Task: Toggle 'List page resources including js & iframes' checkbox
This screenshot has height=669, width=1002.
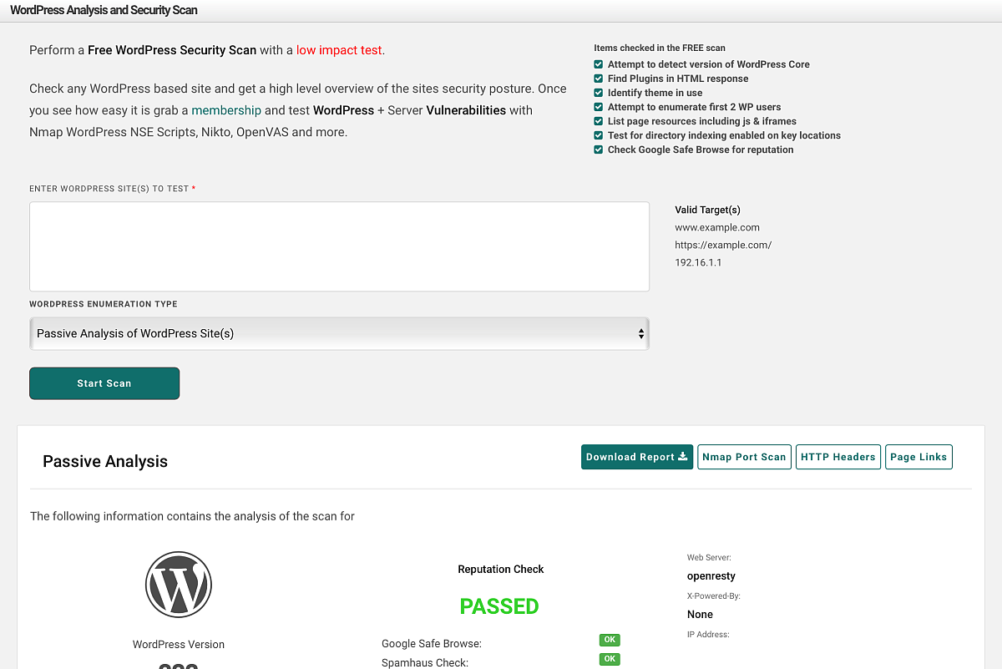Action: (x=599, y=121)
